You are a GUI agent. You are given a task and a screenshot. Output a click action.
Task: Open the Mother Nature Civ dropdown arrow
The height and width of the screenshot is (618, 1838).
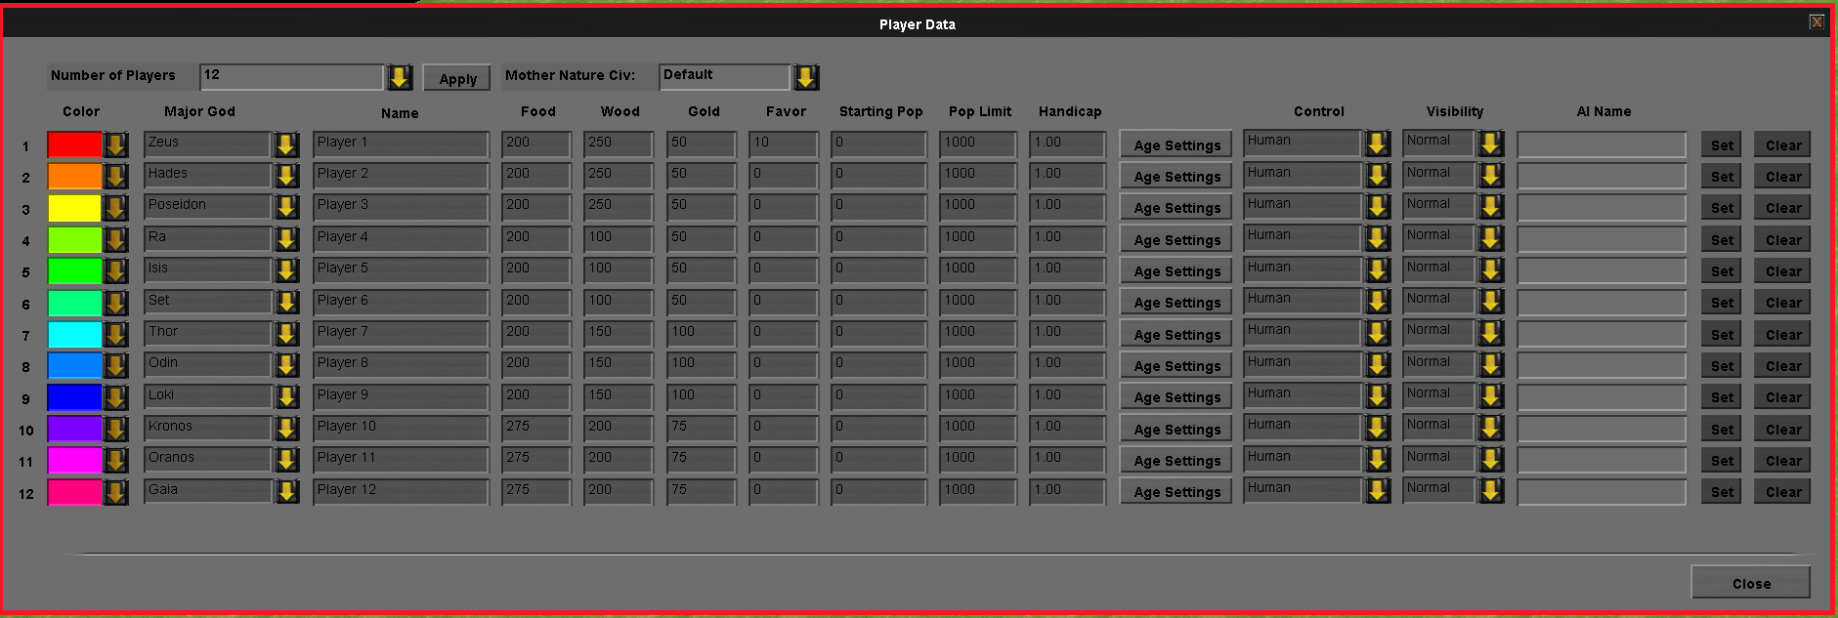(806, 77)
